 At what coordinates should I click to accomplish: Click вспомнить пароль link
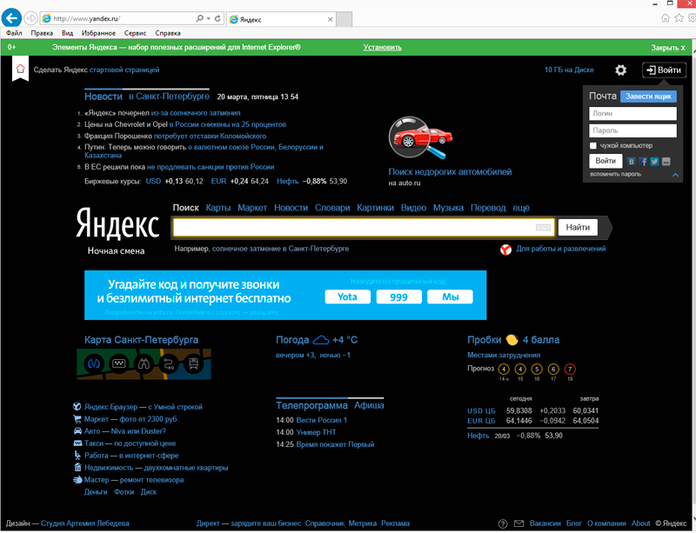pos(615,175)
